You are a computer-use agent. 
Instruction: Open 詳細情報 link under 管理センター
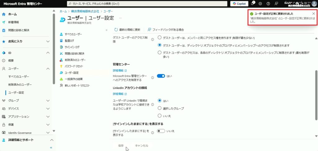click(x=120, y=71)
